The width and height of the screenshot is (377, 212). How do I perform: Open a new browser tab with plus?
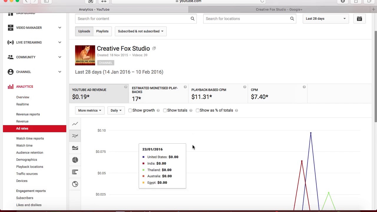[373, 9]
